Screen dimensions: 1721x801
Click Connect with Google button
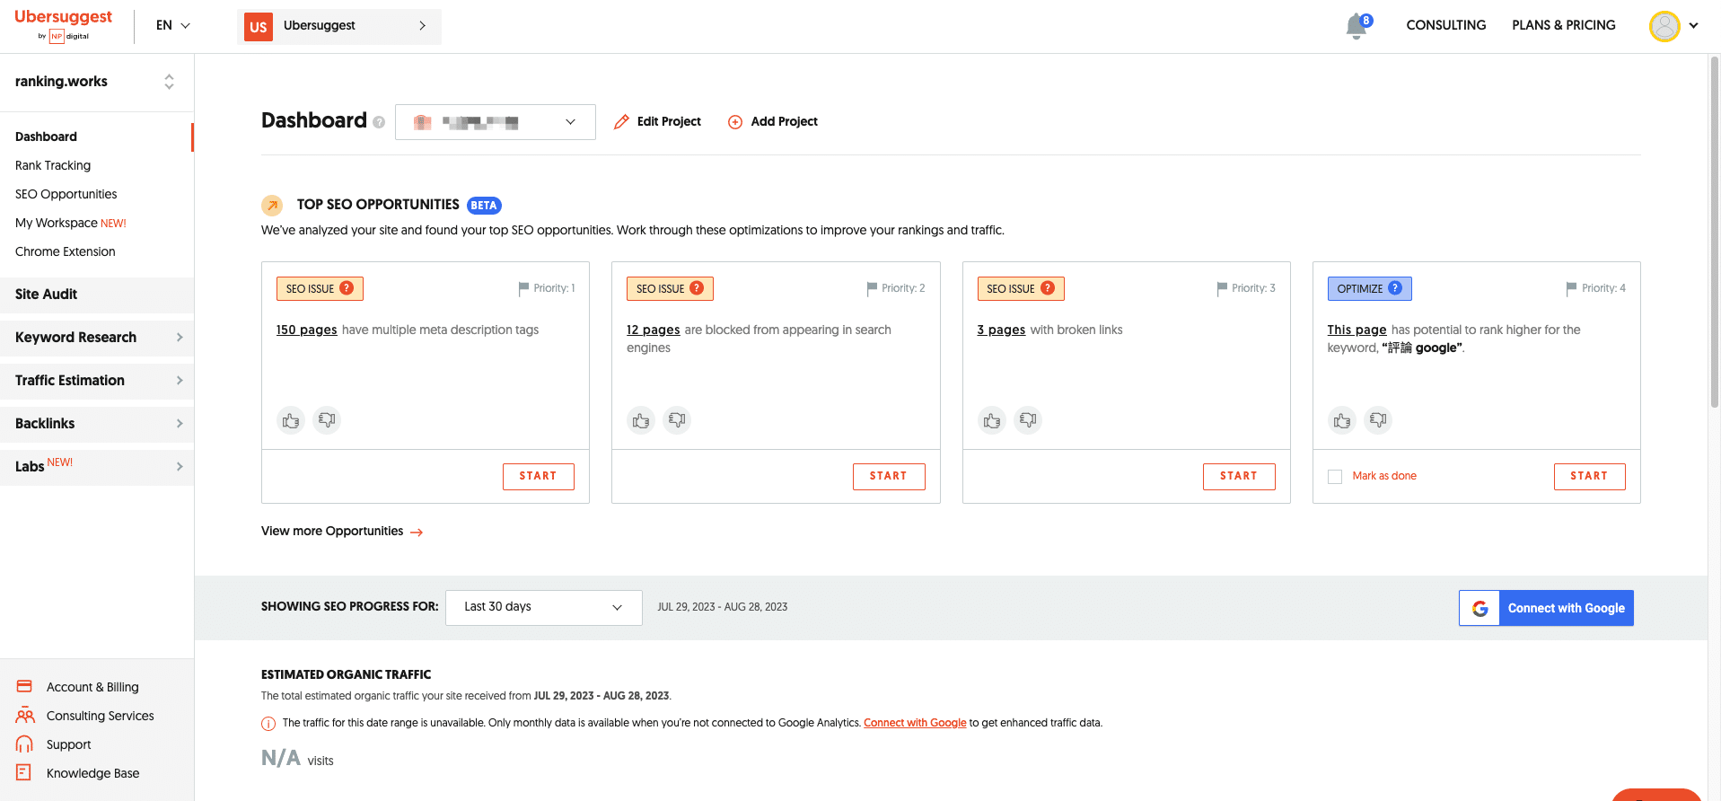[1546, 608]
